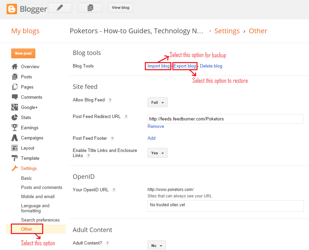The image size is (309, 250).
Task: Click the New post button
Action: [23, 54]
